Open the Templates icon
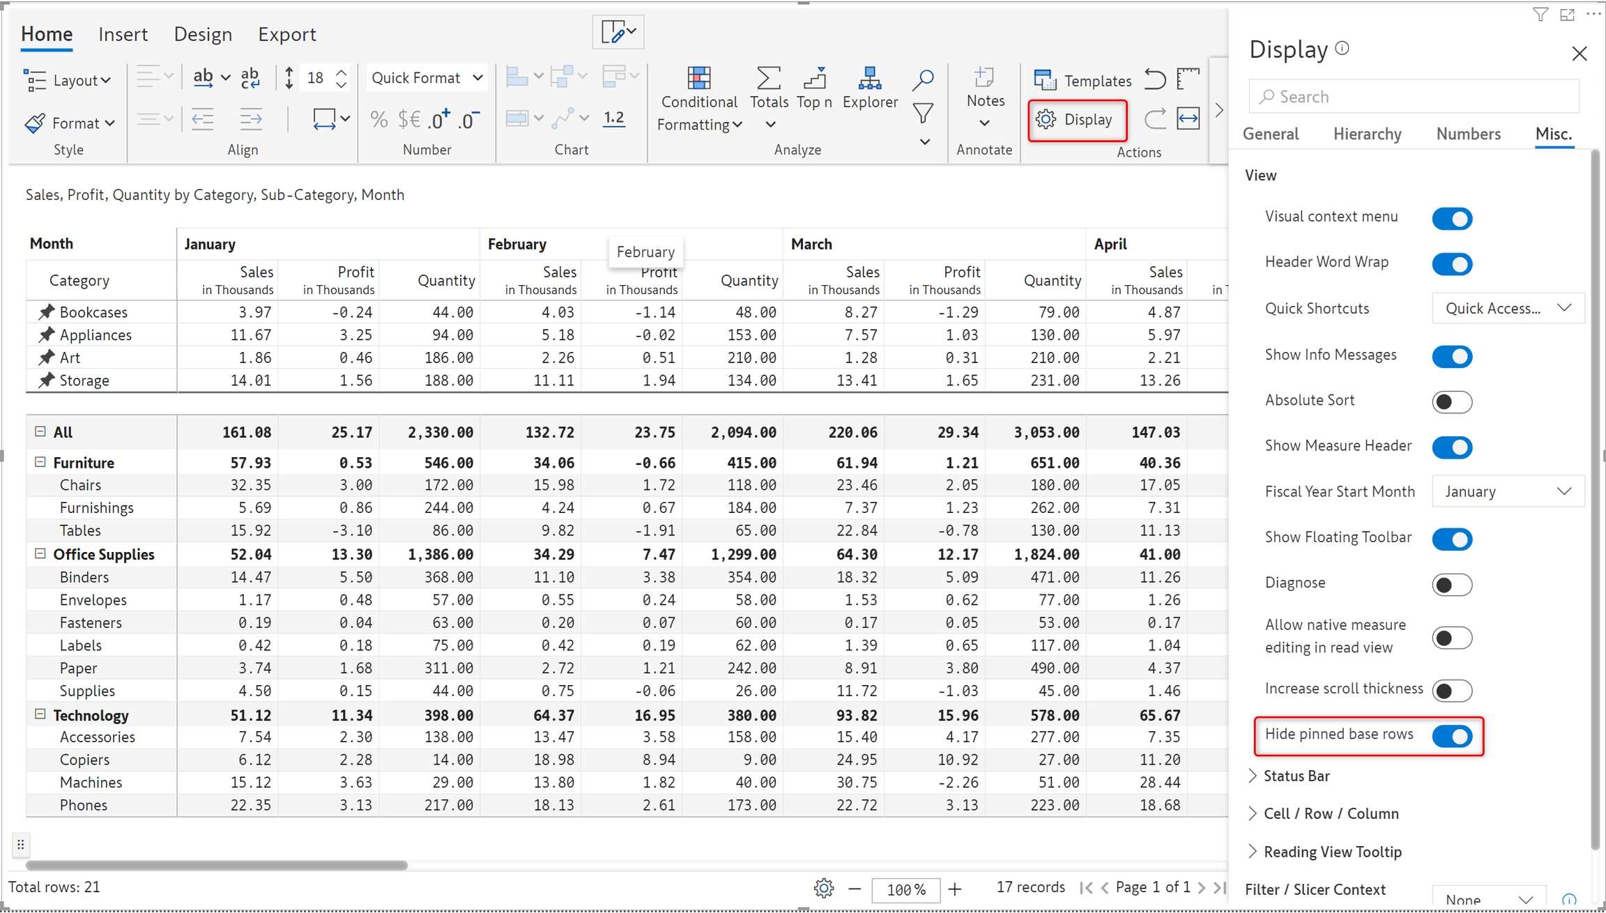The height and width of the screenshot is (913, 1606). (x=1044, y=80)
